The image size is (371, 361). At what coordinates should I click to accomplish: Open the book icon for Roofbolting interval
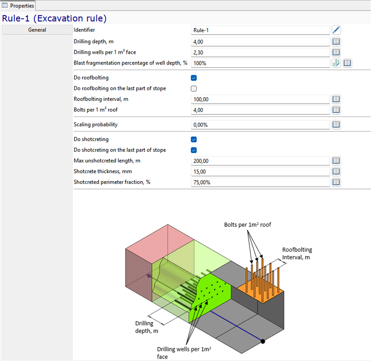336,99
